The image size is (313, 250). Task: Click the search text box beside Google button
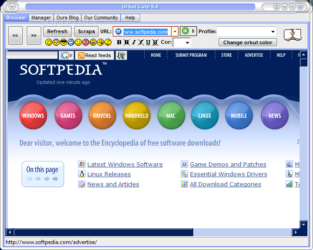(x=32, y=55)
